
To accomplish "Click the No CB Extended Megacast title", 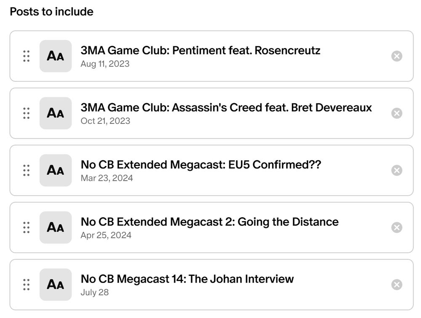I will [x=200, y=165].
